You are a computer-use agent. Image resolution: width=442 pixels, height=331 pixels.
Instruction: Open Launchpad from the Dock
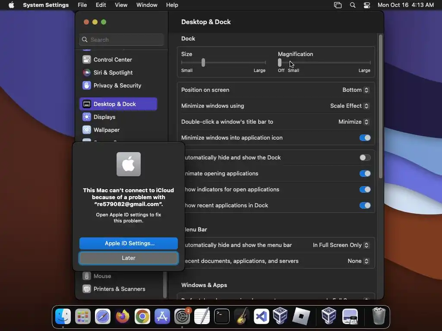[x=83, y=316]
